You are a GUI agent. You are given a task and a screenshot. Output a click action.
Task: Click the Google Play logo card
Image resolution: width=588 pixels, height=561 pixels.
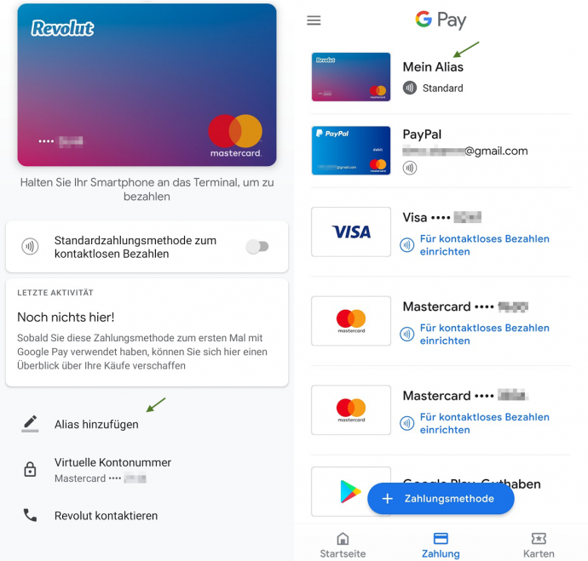[350, 491]
